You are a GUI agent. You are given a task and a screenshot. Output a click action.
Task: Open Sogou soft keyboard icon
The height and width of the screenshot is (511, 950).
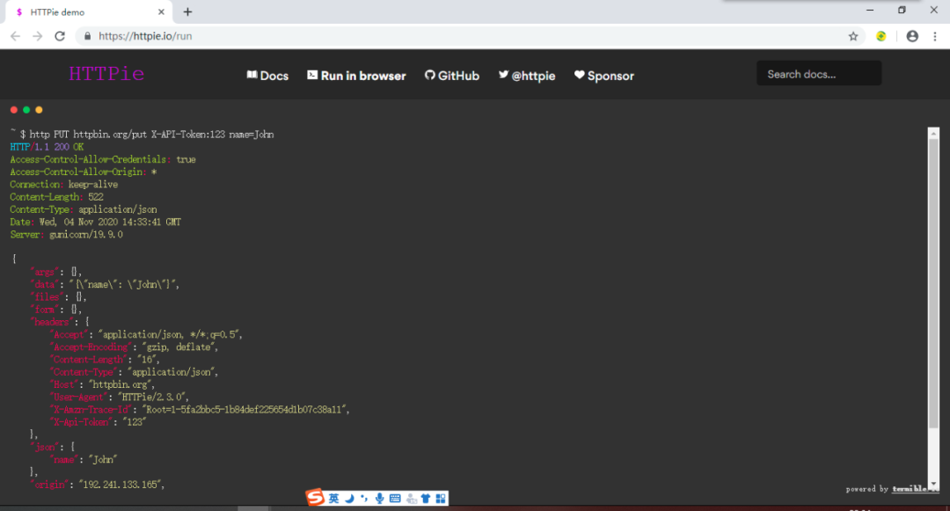point(395,499)
